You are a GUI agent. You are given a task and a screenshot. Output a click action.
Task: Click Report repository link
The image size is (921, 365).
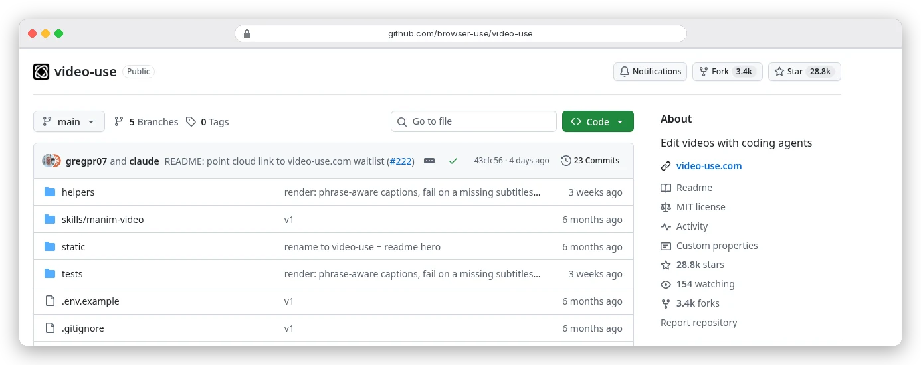tap(698, 323)
